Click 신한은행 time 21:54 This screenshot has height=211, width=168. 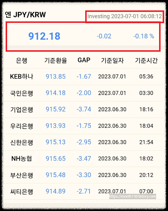pos(146,142)
